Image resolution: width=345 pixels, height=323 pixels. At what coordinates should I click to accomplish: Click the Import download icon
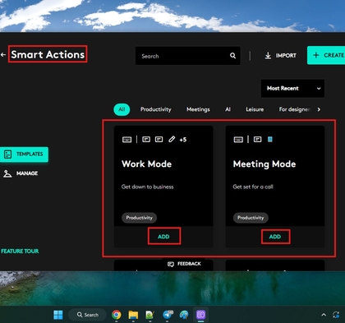(268, 56)
